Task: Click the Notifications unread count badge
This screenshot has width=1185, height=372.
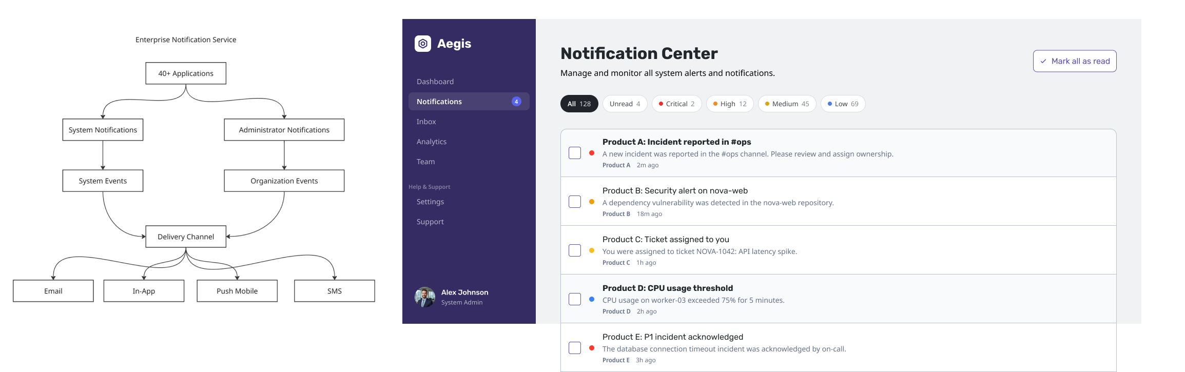Action: click(516, 102)
